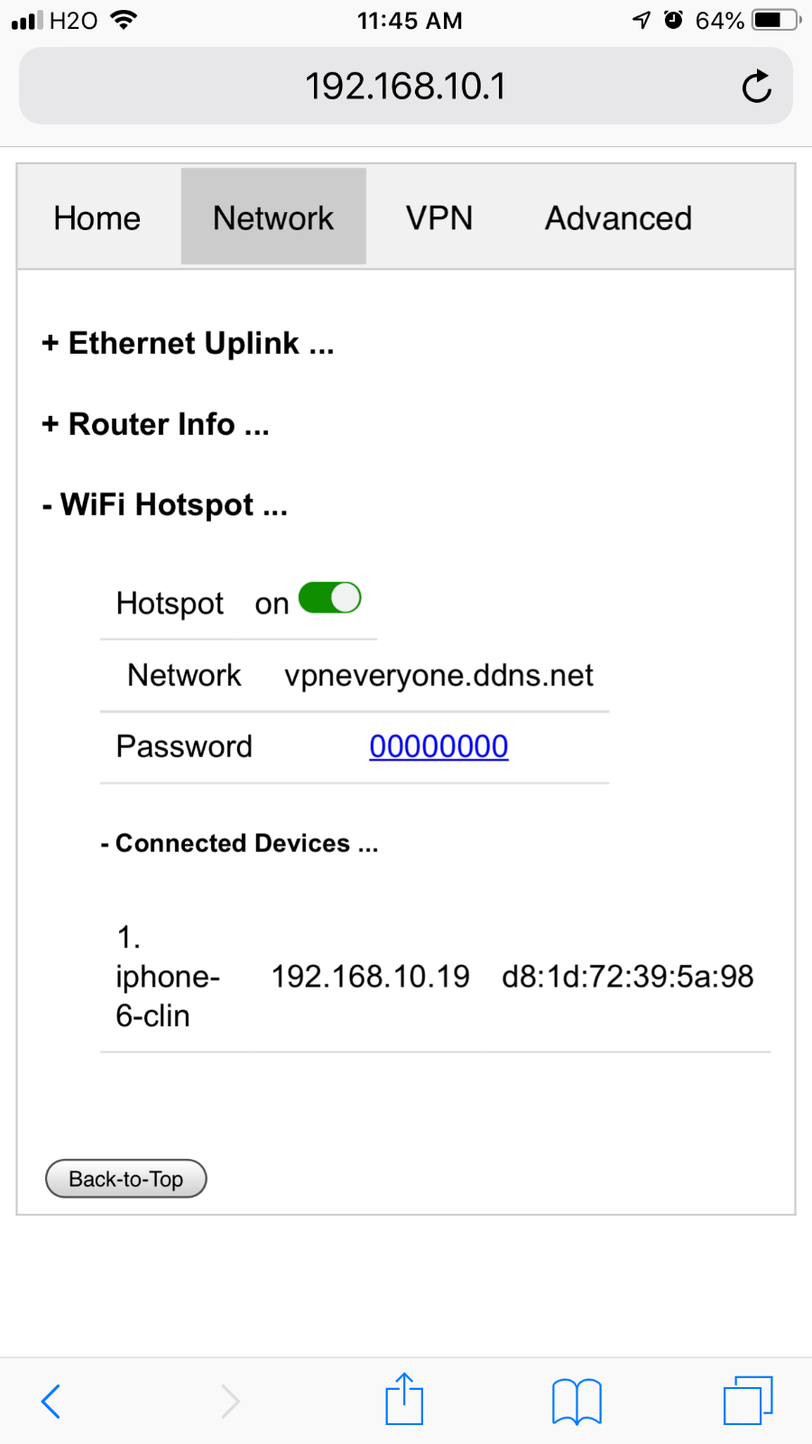Collapse the WiFi Hotspot section

coord(164,504)
